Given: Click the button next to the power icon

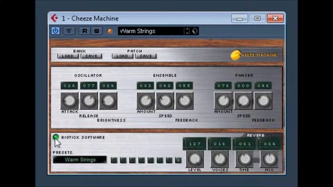Looking at the screenshot, I should (x=69, y=31).
